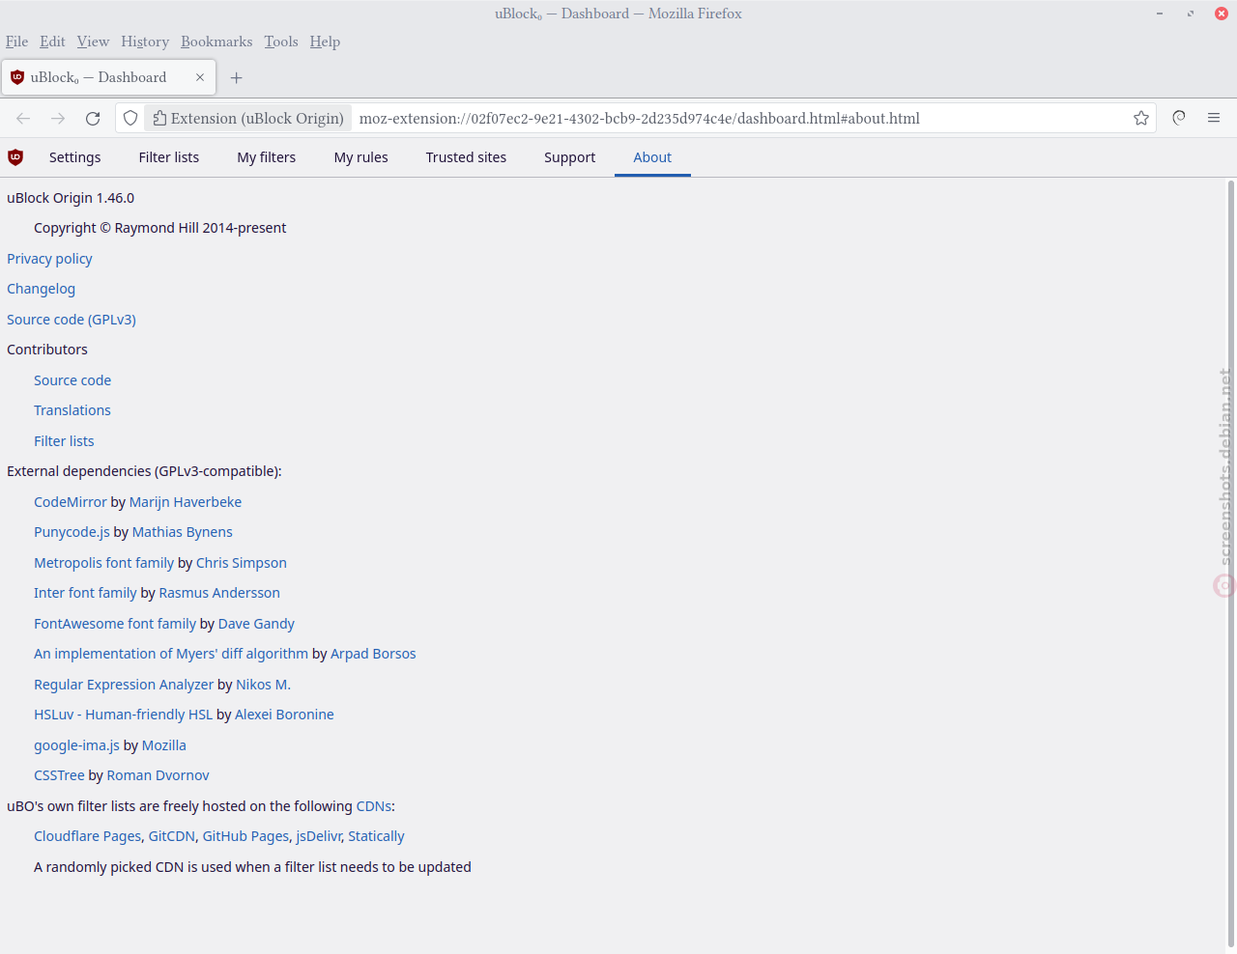Open the History menu

coord(145,42)
